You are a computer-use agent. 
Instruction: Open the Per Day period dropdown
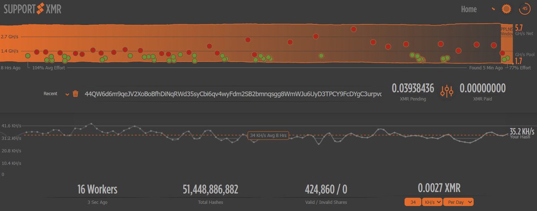[x=459, y=202]
